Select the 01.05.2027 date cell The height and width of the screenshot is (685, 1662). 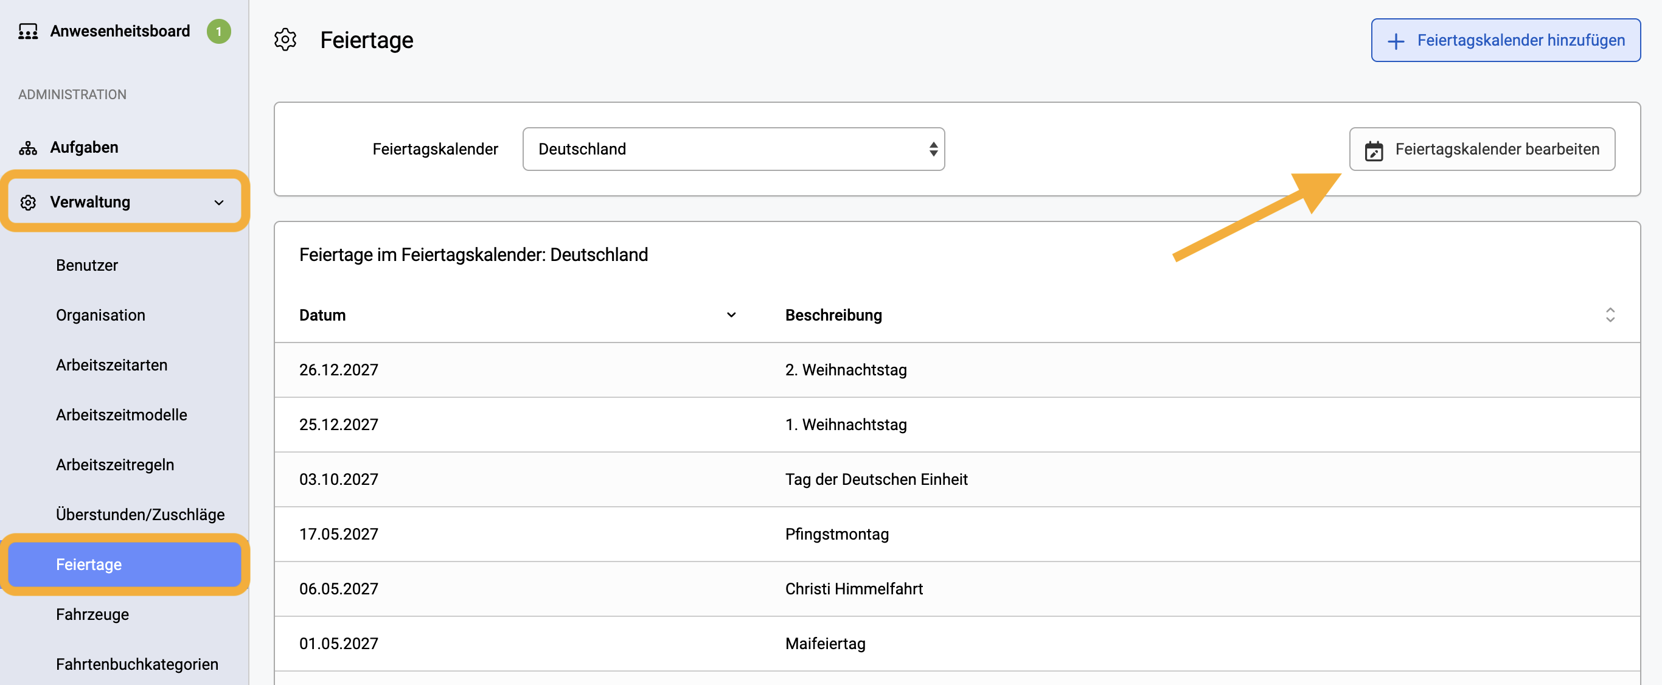tap(339, 644)
